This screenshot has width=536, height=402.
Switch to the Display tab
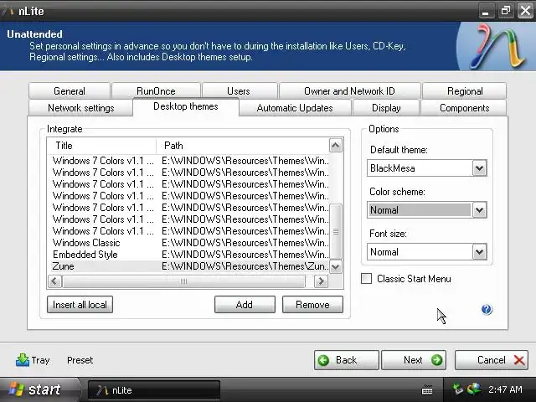tap(386, 108)
